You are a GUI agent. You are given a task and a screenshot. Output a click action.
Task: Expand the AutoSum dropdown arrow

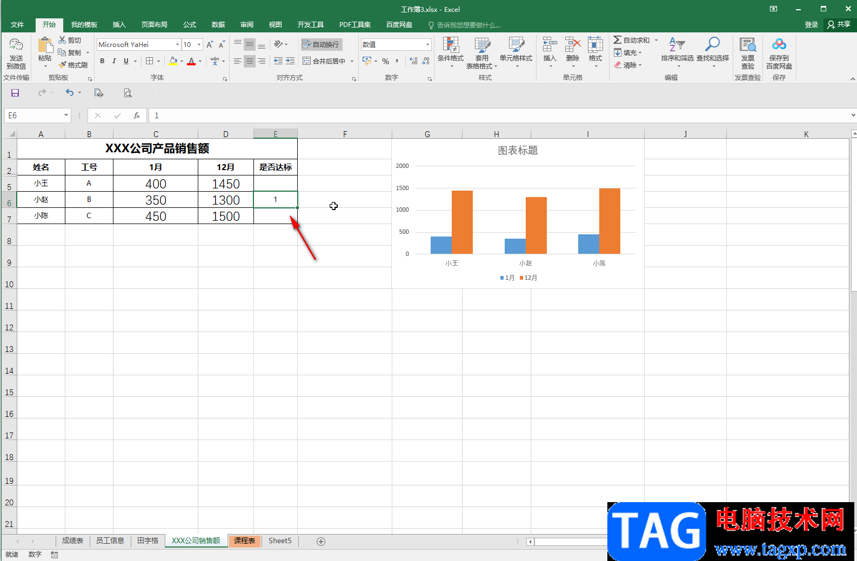(656, 40)
